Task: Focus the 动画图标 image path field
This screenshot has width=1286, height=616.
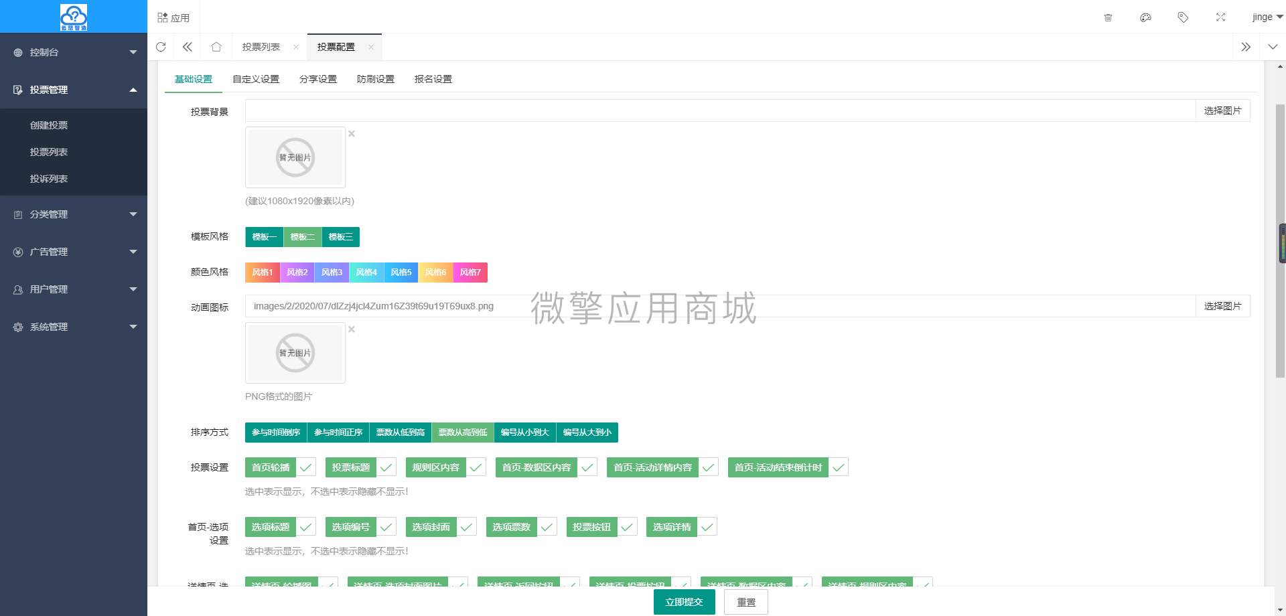Action: pos(720,306)
